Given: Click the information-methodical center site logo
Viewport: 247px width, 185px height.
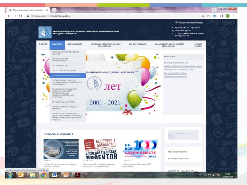Looking at the screenshot, I should coord(45,32).
